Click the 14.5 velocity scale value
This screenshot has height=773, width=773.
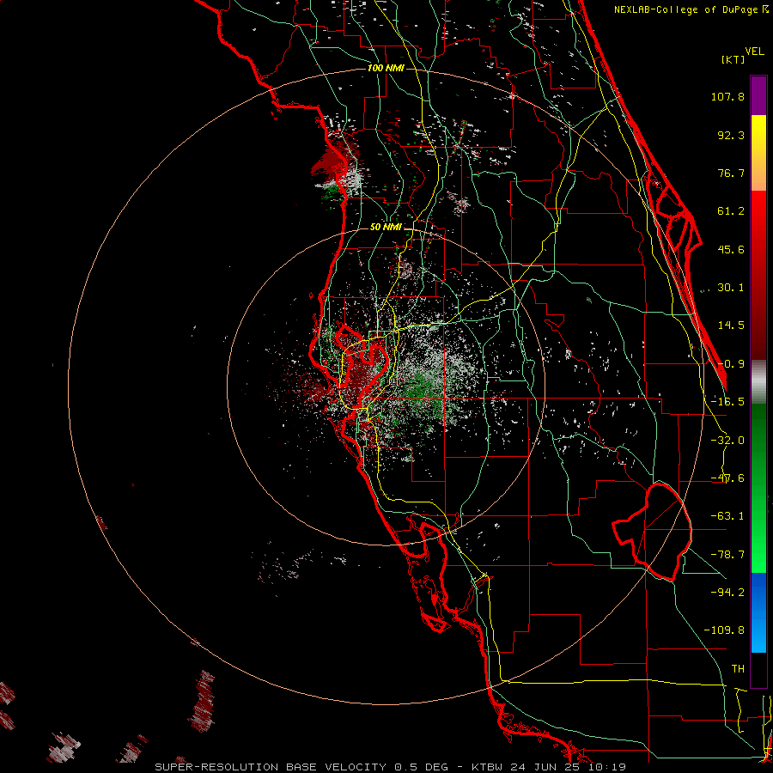(731, 326)
